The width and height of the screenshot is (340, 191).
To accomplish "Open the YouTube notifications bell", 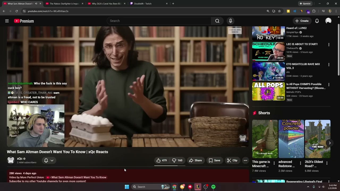I will (x=317, y=21).
